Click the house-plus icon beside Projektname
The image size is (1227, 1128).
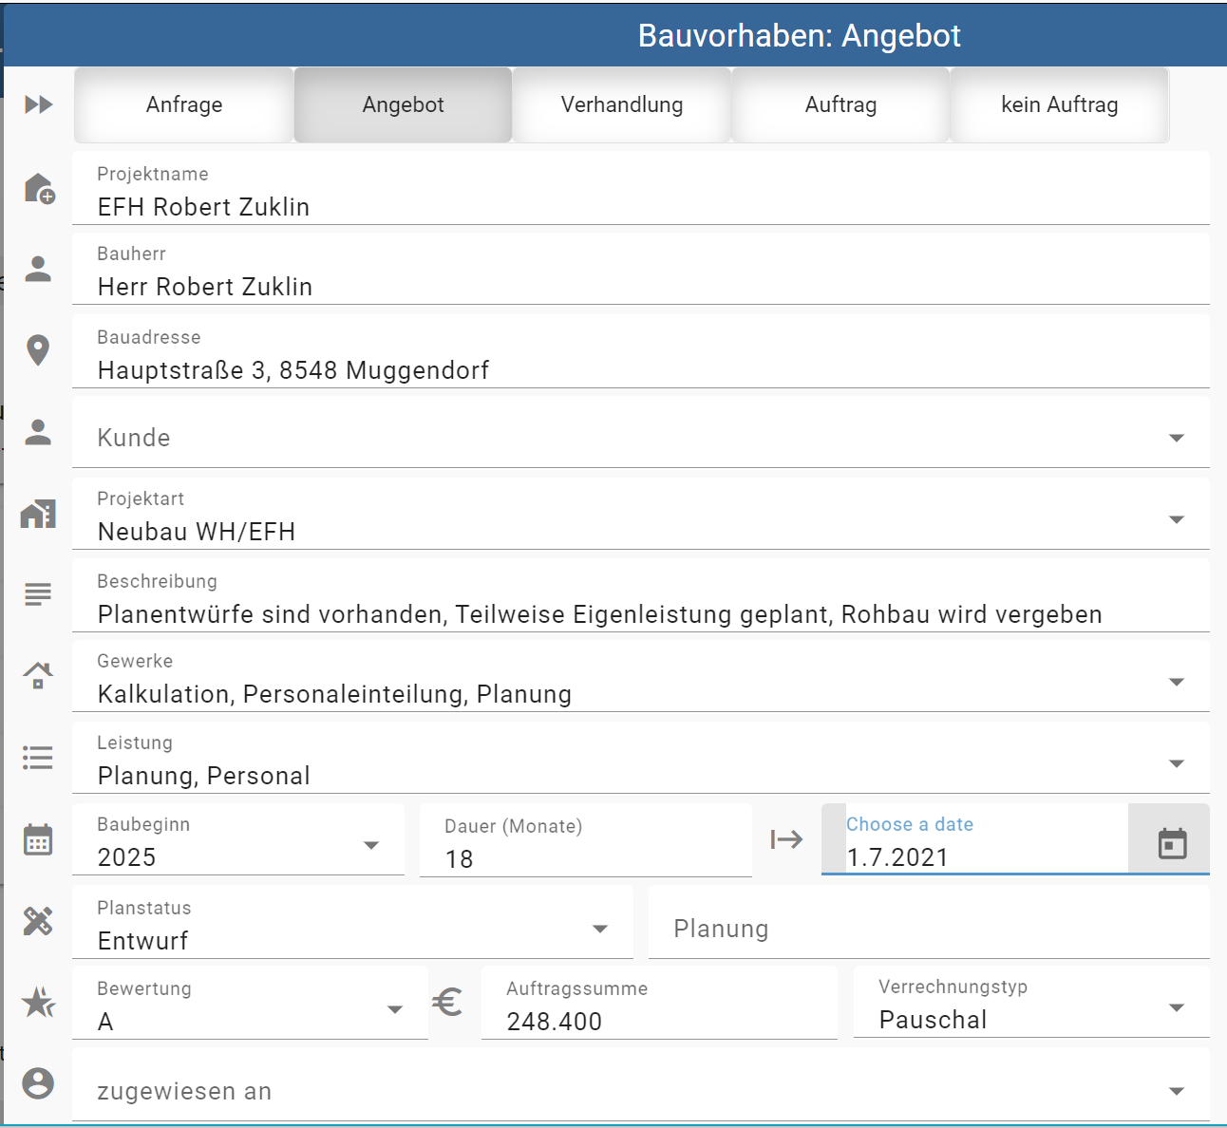click(x=39, y=188)
